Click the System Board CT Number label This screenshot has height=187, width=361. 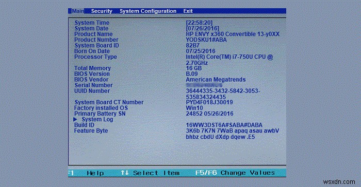[109, 102]
